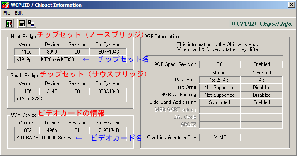Select South Bridge revision value 00
The width and height of the screenshot is (297, 156).
77,91
